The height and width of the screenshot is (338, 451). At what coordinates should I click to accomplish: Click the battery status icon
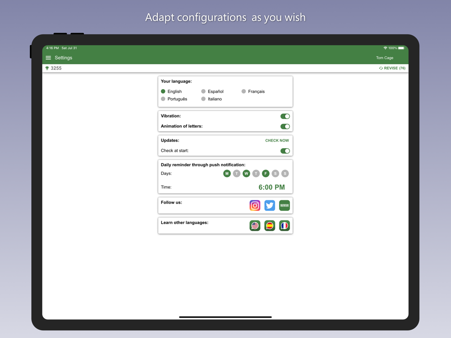click(x=401, y=48)
